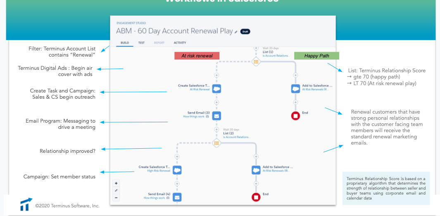Open the High Risk Renewal Salesforce task node
This screenshot has width=440, height=216.
pos(177,170)
